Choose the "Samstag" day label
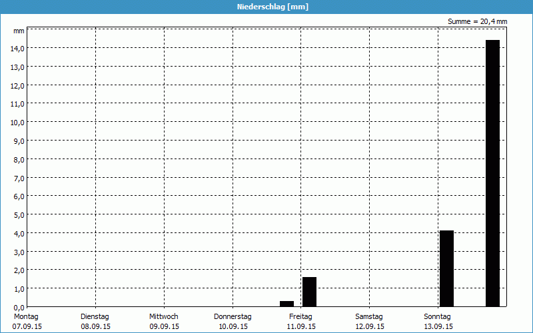 pos(369,316)
